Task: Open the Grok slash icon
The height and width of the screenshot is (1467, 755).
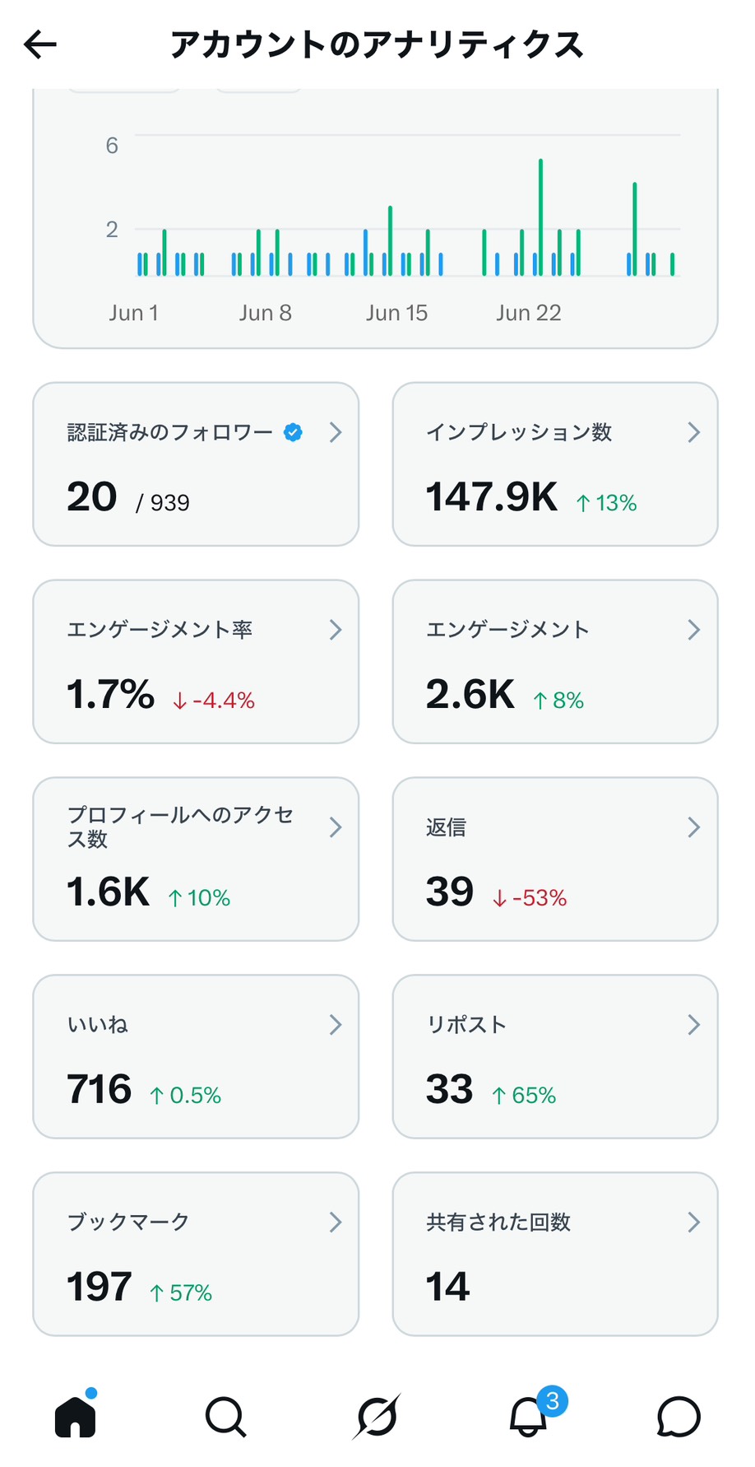Action: (377, 1417)
